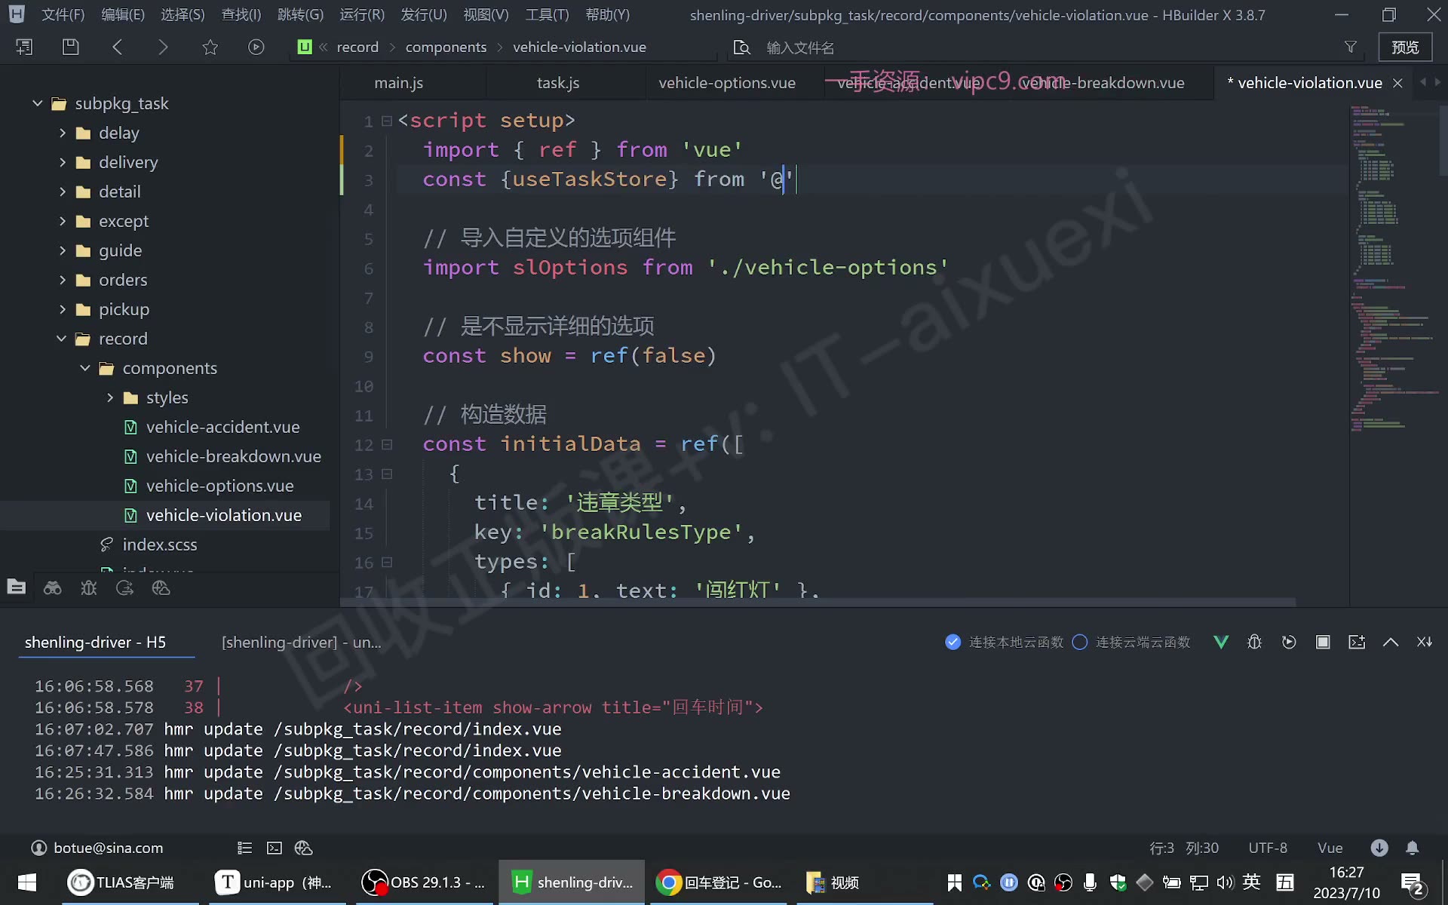This screenshot has width=1448, height=905.
Task: Go back with the left arrow toolbar icon
Action: coord(117,47)
